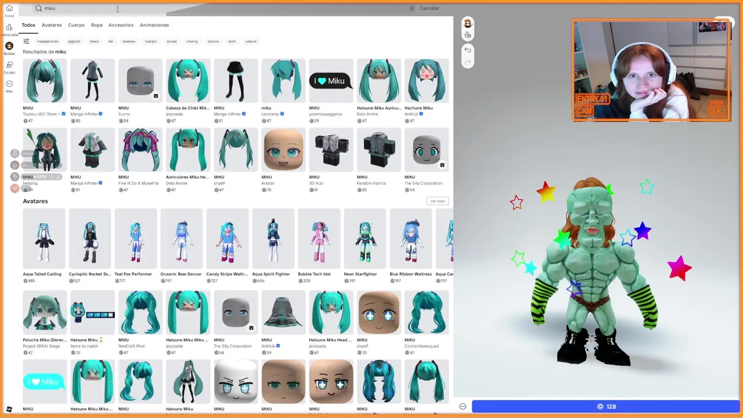Open Oceanic Bow Dancer avatar
The image size is (743, 418).
[182, 239]
